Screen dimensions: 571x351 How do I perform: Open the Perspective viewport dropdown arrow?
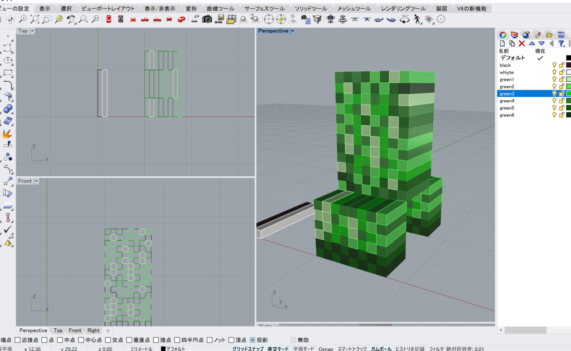click(x=292, y=31)
